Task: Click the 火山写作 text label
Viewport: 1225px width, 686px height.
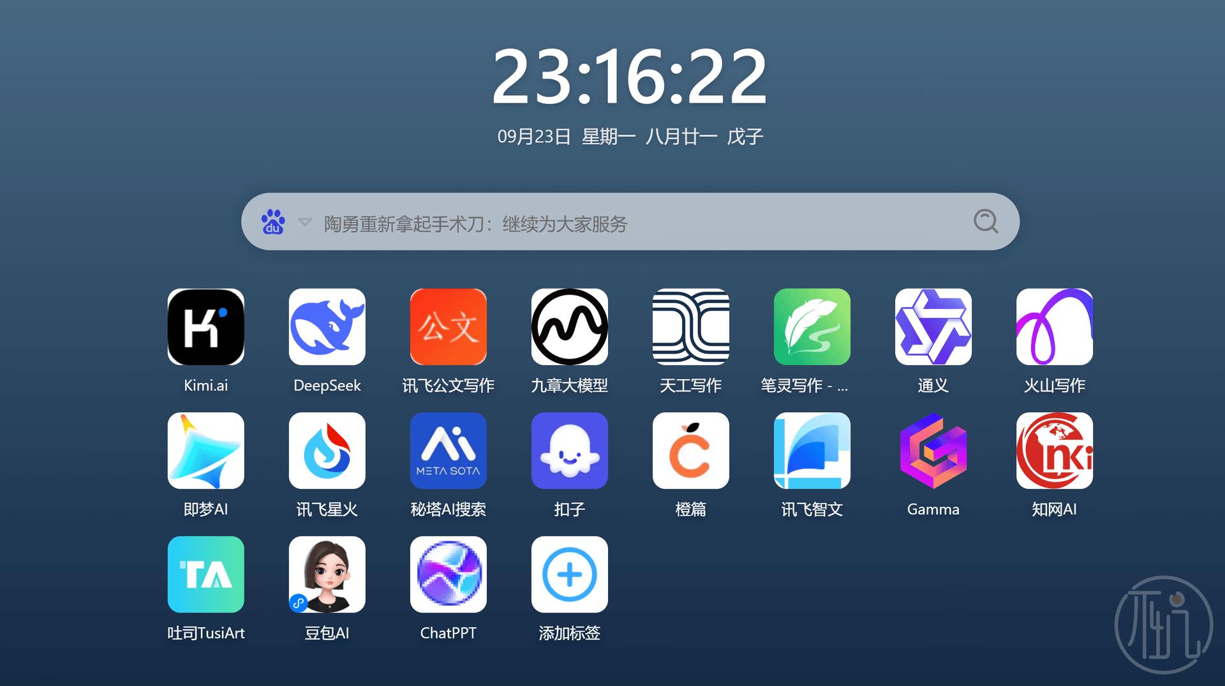Action: pyautogui.click(x=1054, y=385)
